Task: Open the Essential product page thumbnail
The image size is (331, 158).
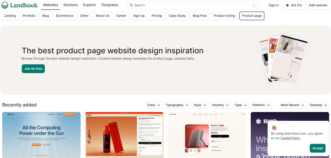Action: (x=207, y=135)
